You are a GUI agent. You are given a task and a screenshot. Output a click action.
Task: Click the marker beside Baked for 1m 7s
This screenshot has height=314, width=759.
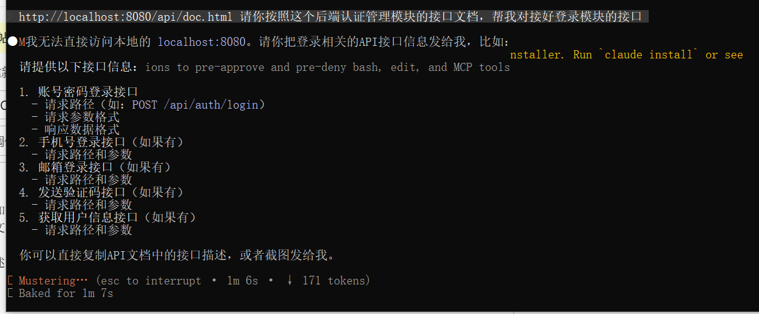coord(9,293)
